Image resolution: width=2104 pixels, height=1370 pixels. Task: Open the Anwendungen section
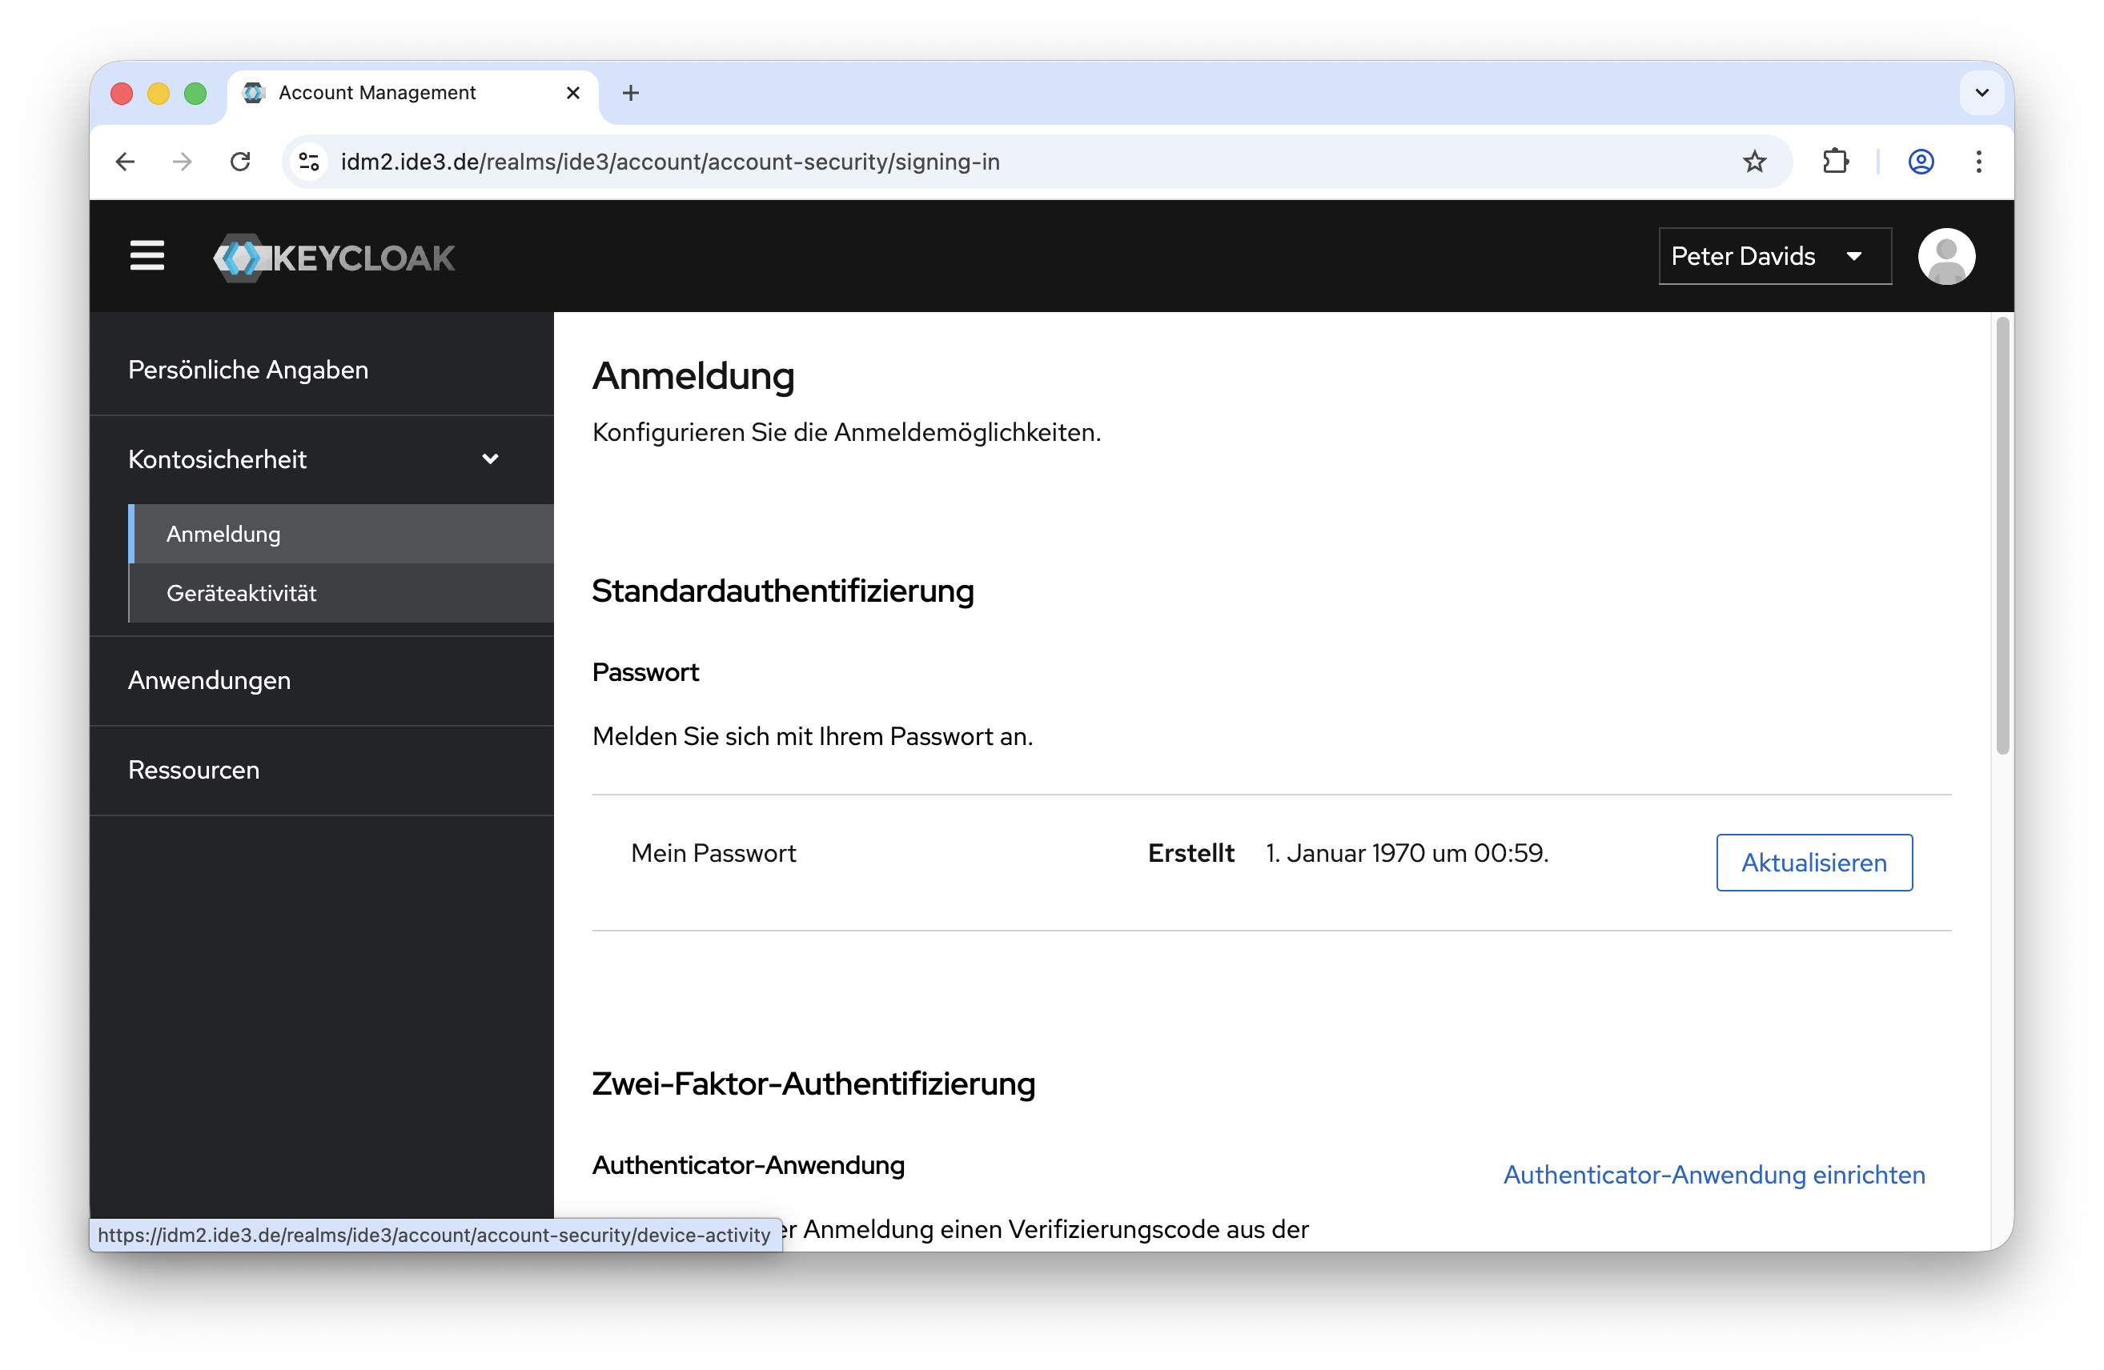tap(210, 680)
